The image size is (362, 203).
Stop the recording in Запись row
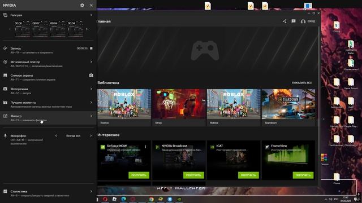(91, 48)
